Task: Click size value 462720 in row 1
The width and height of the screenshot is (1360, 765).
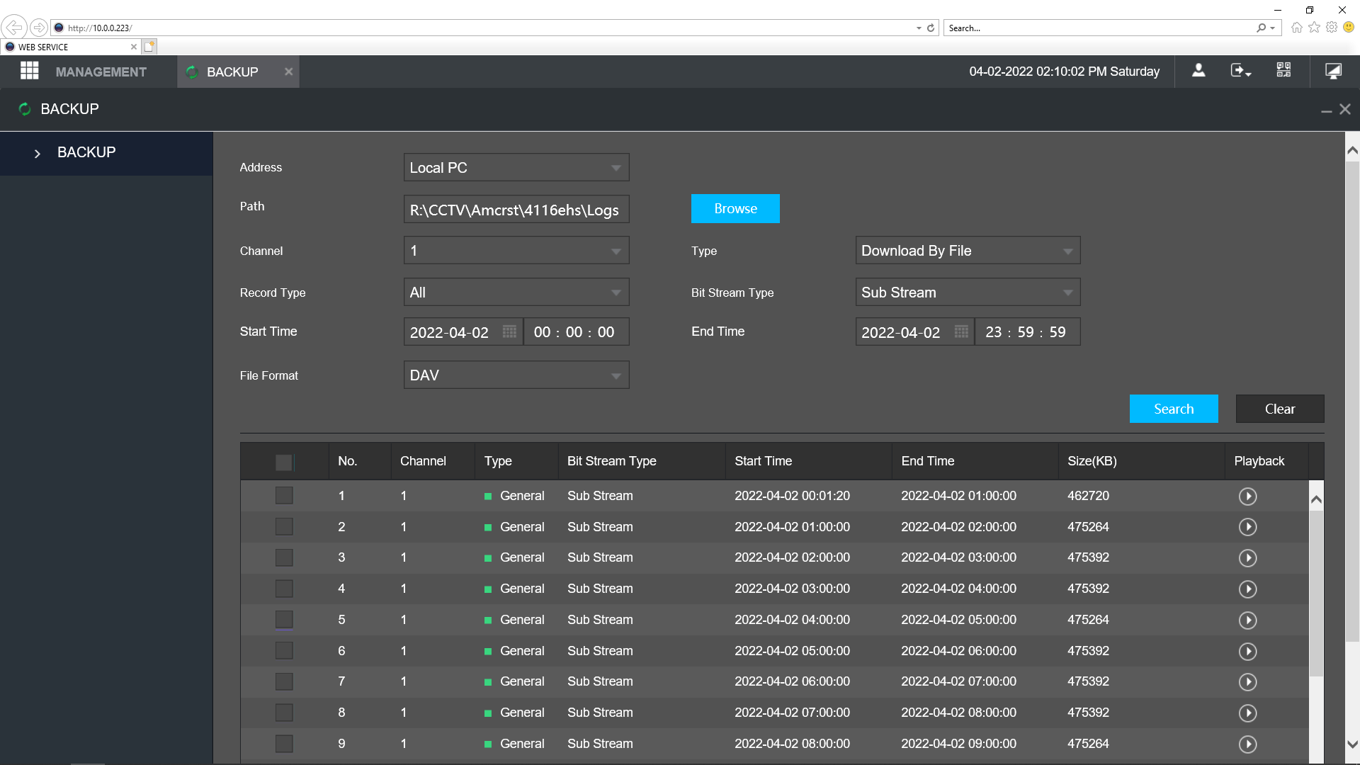Action: 1088,496
